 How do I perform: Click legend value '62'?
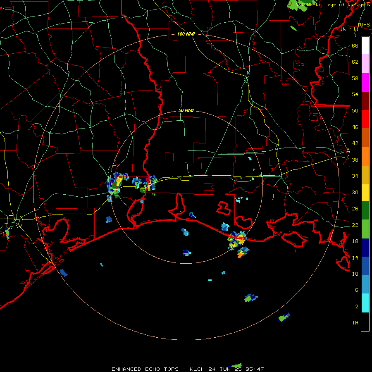coord(355,62)
